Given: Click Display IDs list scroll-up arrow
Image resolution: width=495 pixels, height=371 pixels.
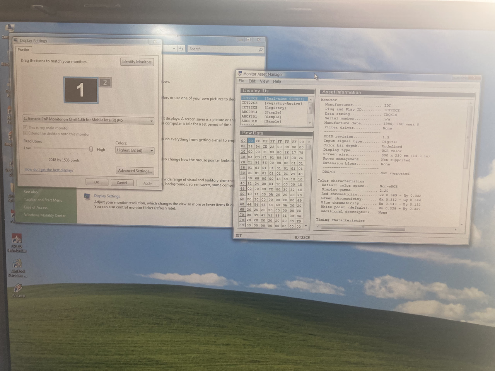Looking at the screenshot, I should pyautogui.click(x=310, y=99).
